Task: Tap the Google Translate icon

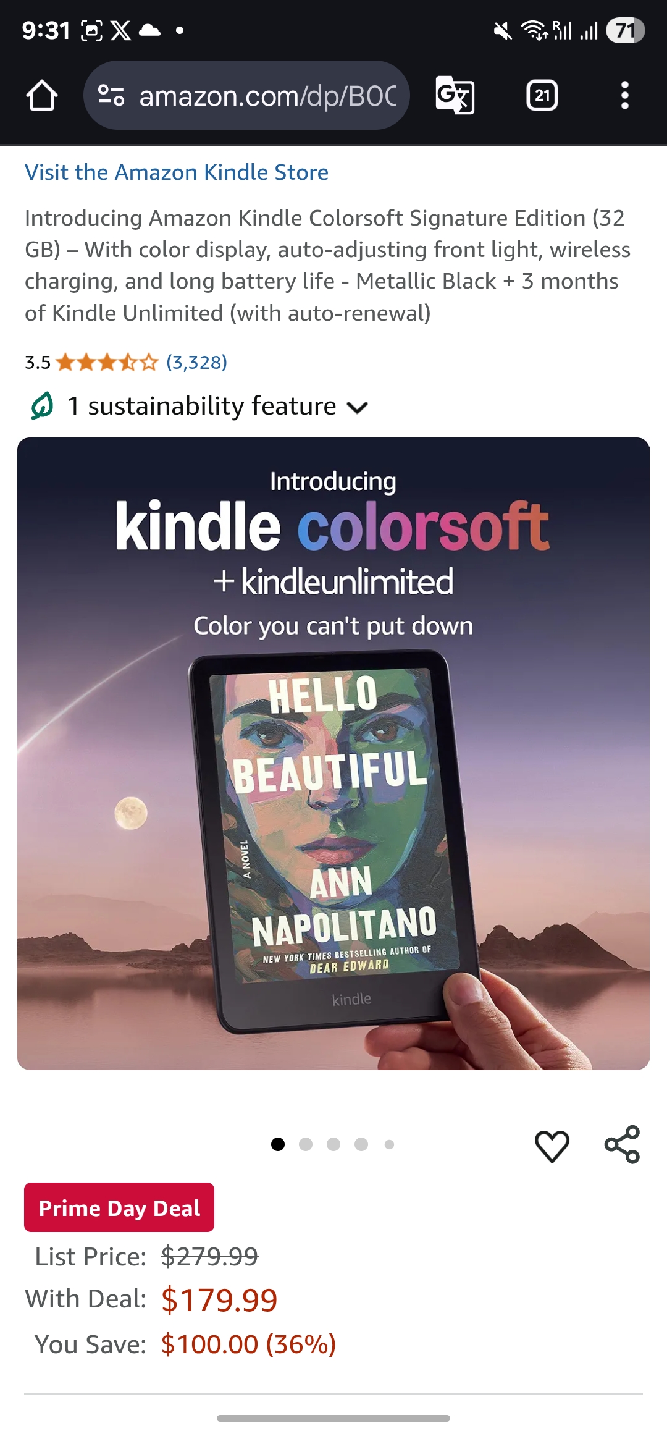Action: (455, 95)
